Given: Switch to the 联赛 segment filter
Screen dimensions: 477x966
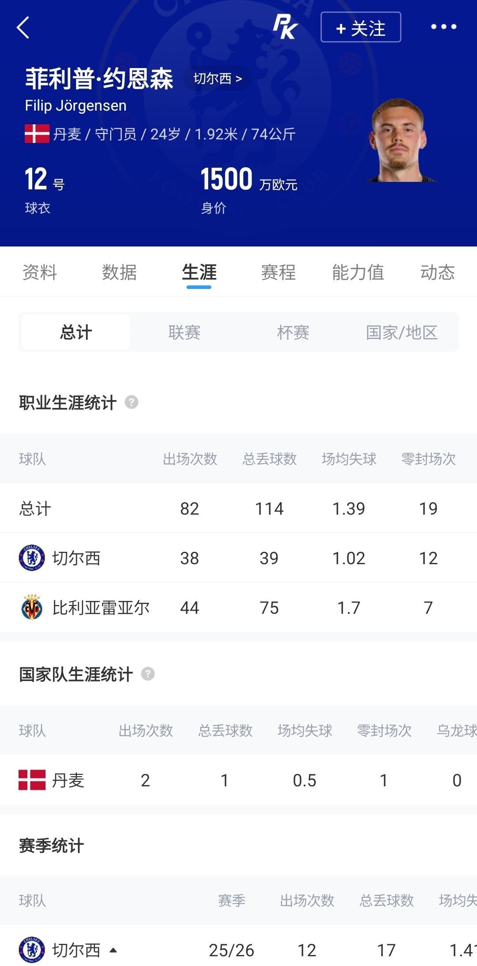Looking at the screenshot, I should (x=184, y=332).
